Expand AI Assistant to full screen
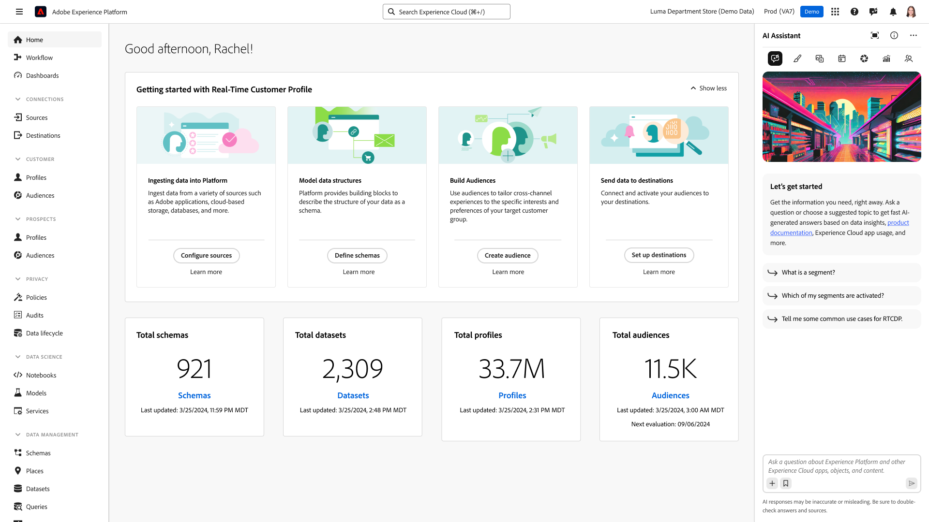The height and width of the screenshot is (522, 929). pos(875,35)
